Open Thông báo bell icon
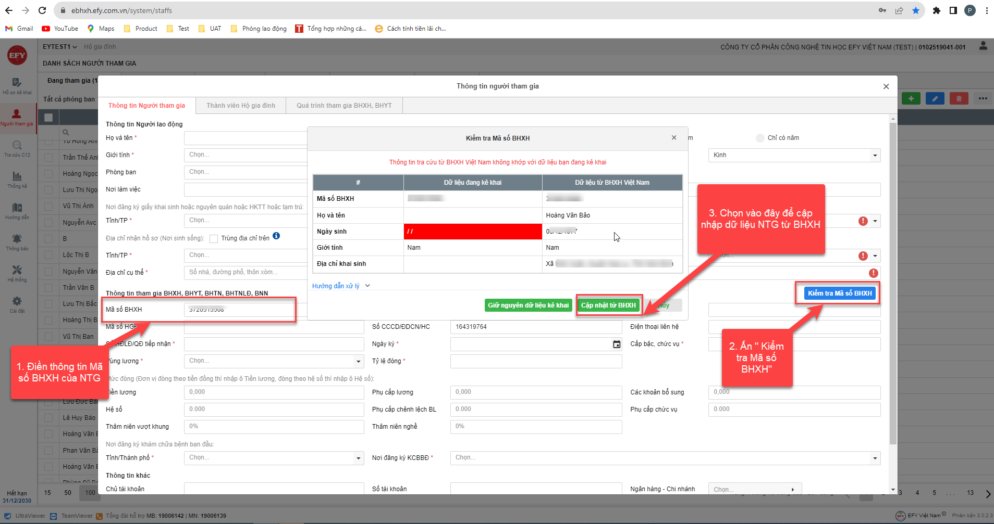Viewport: 994px width, 524px height. [x=17, y=239]
